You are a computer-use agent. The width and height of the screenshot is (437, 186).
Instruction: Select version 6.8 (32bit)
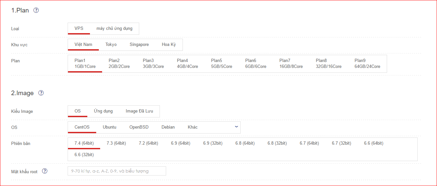(277, 143)
